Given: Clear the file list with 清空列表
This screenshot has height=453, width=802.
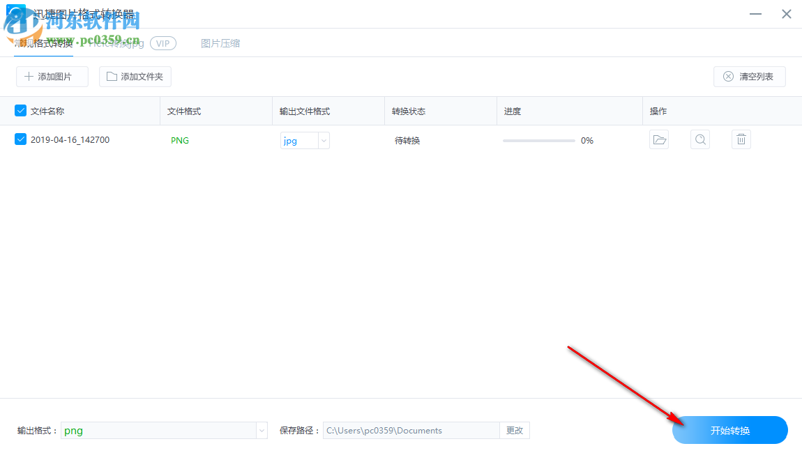Looking at the screenshot, I should pyautogui.click(x=749, y=77).
